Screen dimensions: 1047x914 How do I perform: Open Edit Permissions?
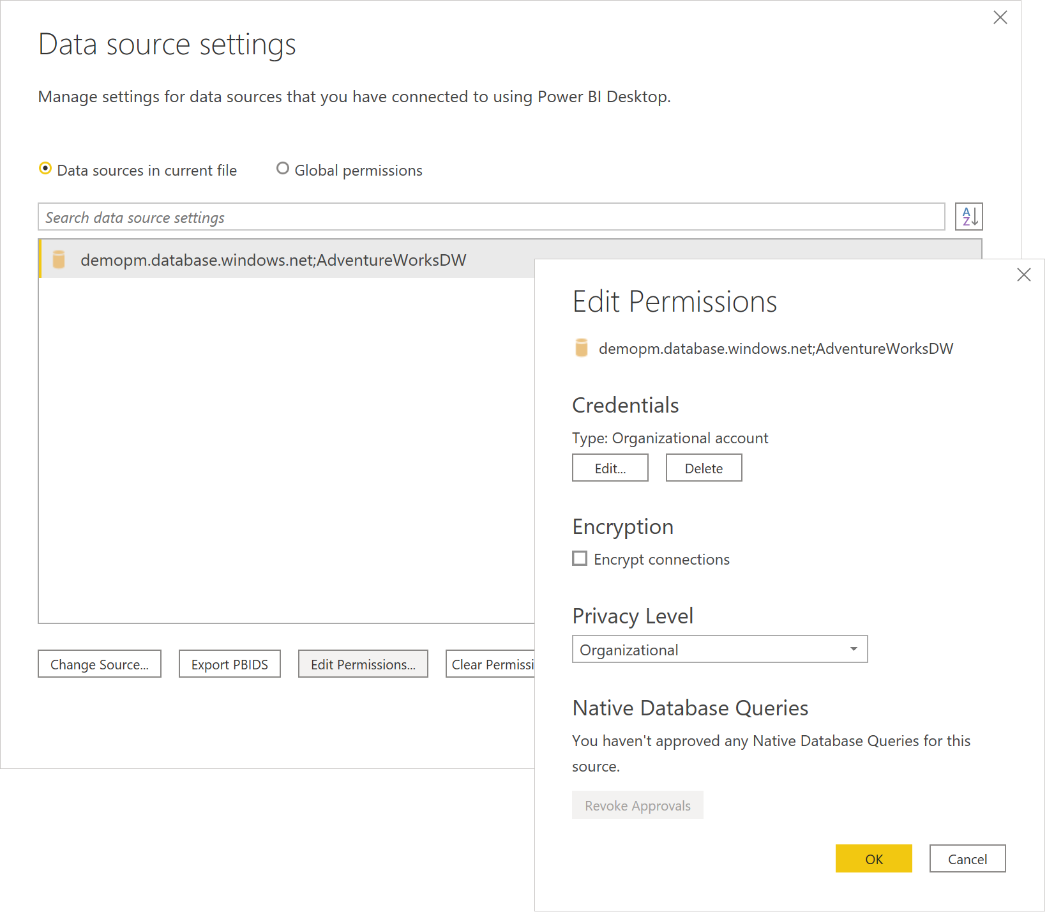(363, 664)
